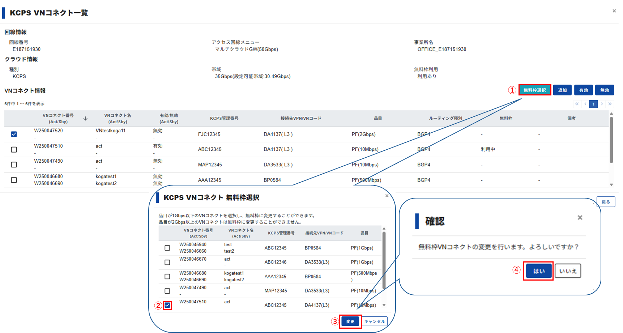Screen dimensions: 623x333
Task: Sort by VNコネクト番号 arrow icon
Action: coord(85,119)
